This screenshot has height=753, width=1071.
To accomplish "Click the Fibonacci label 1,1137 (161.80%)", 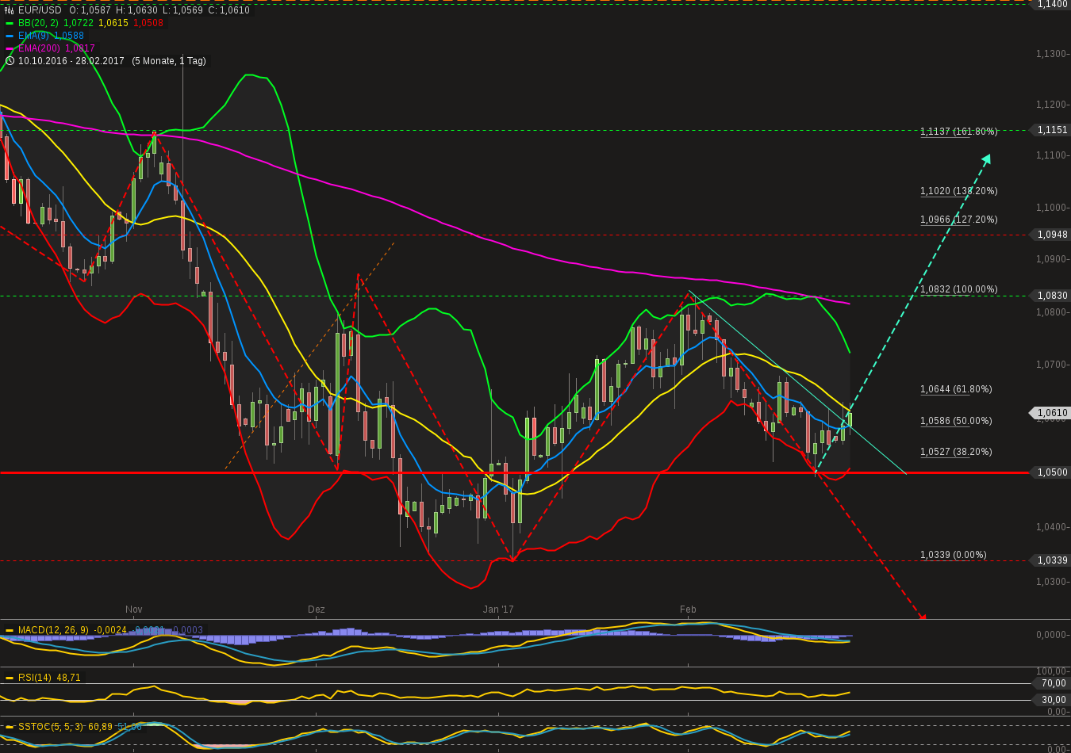I will pyautogui.click(x=959, y=132).
